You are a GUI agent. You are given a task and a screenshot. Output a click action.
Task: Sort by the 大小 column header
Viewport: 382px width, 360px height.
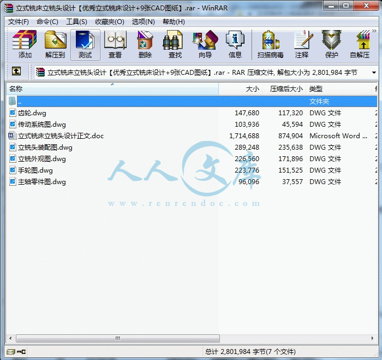[240, 89]
